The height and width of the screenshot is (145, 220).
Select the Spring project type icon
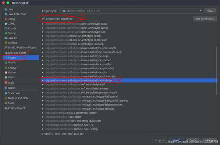coord(6,33)
